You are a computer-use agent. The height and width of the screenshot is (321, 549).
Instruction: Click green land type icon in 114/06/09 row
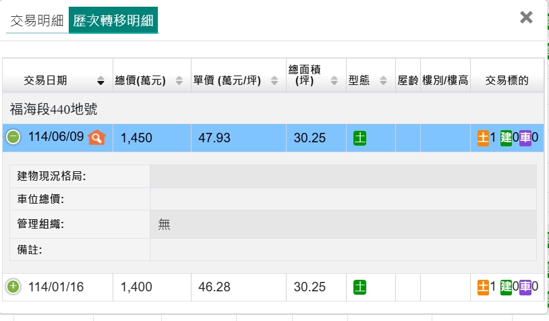(359, 138)
